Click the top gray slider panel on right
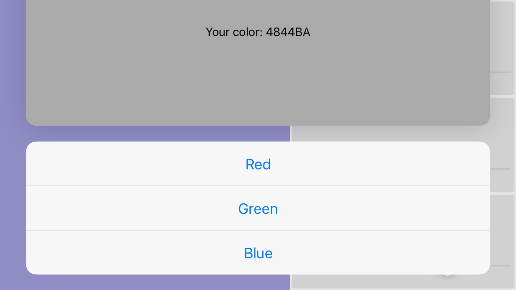This screenshot has height=290, width=516. [x=502, y=39]
